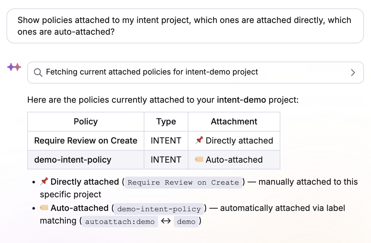This screenshot has height=243, width=371.
Task: Click INTENT type in Require Review row
Action: (166, 141)
